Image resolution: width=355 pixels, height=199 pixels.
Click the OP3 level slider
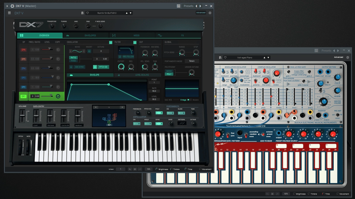coord(48,77)
